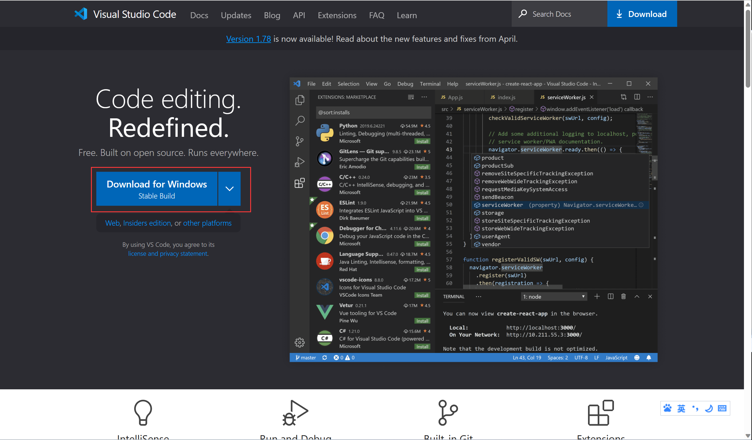Viewport: 752px width, 440px height.
Task: Click the Explorer files icon in editor screenshot
Action: pyautogui.click(x=300, y=100)
